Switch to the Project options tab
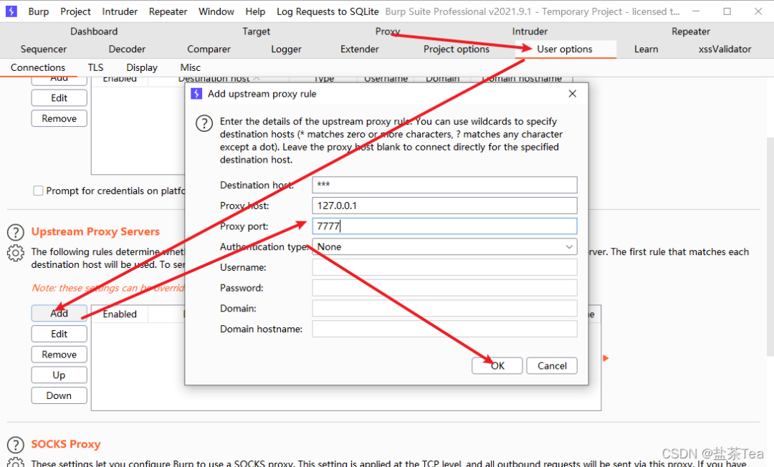This screenshot has width=774, height=467. (456, 49)
